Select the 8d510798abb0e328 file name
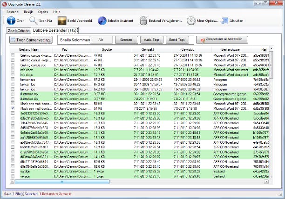 coord(35,128)
